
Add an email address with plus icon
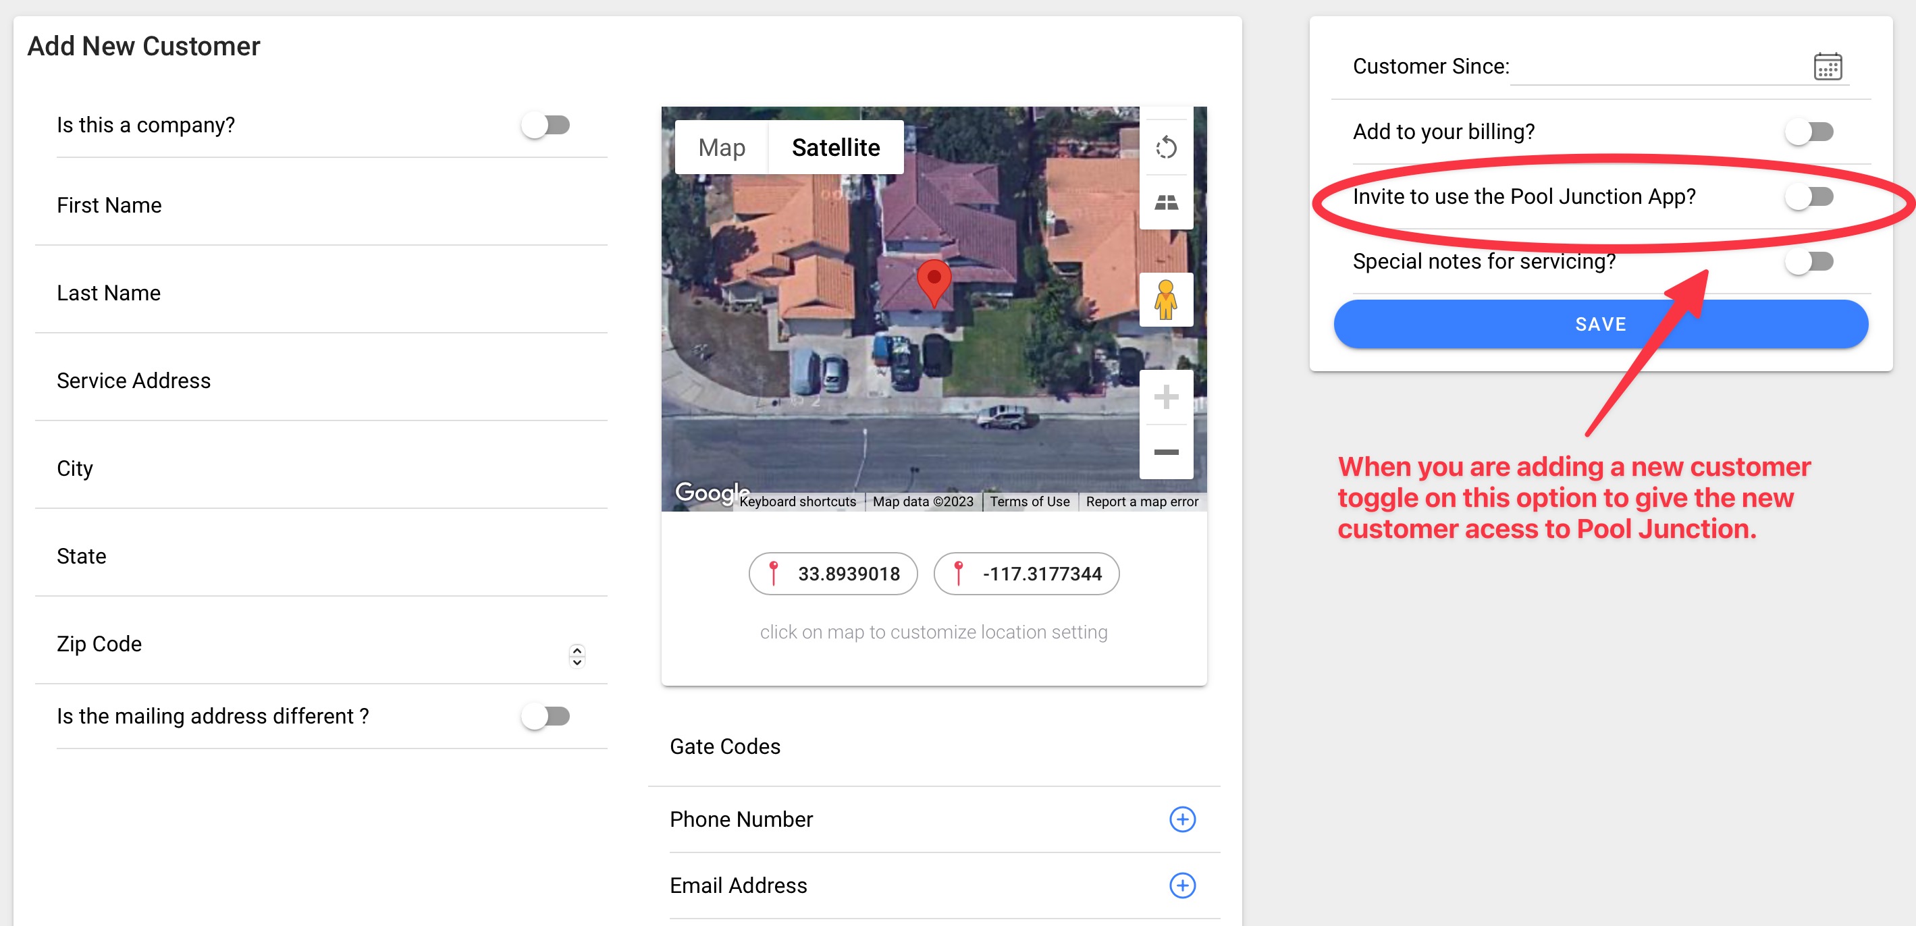1182,885
